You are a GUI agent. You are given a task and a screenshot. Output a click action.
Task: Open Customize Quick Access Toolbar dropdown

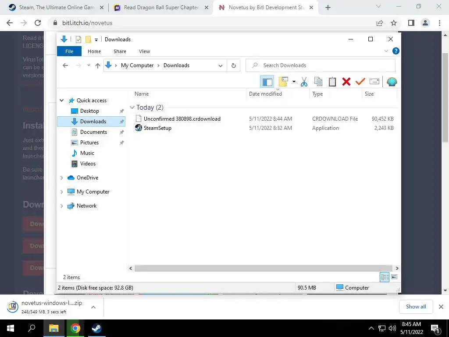coord(96,40)
